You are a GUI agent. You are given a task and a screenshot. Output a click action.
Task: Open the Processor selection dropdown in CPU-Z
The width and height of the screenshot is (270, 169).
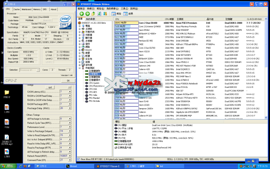(x=38, y=70)
